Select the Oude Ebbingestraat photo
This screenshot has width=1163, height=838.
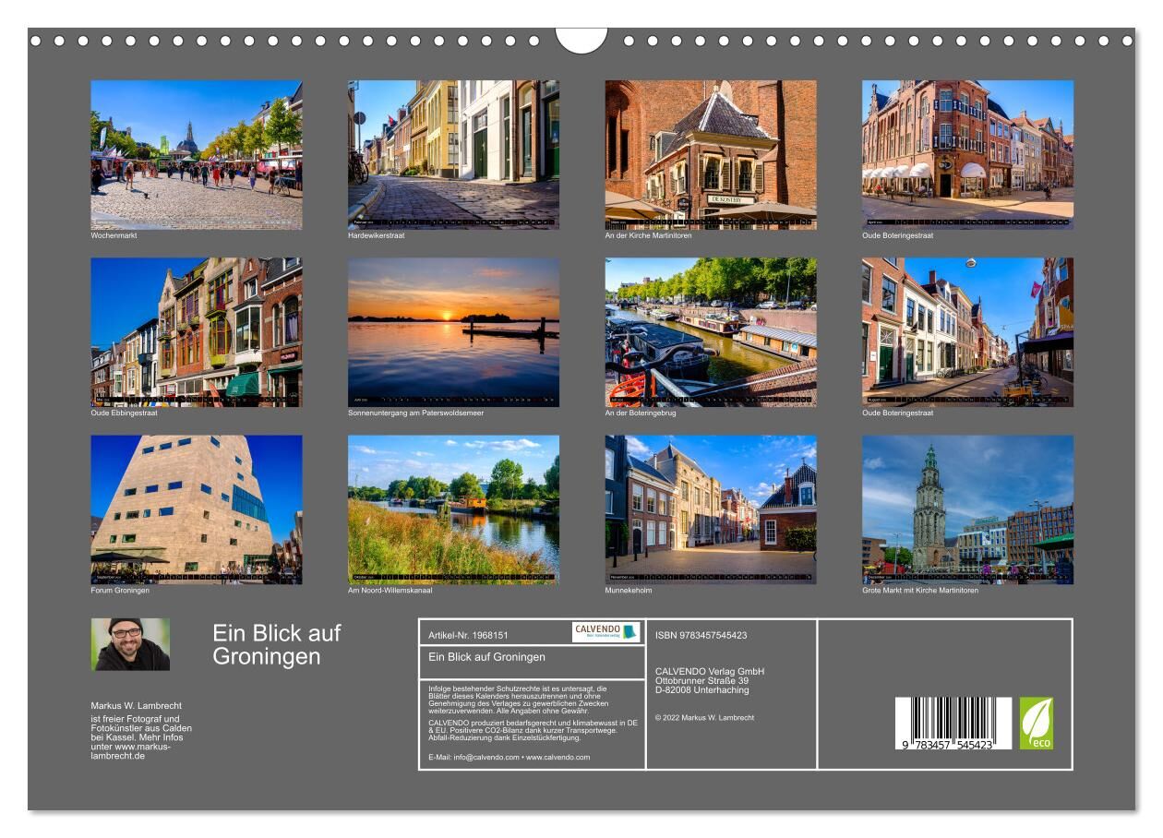tap(196, 331)
